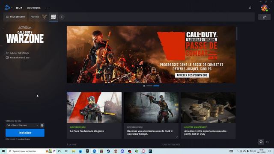Select the Warzone game tab icon
The height and width of the screenshot is (154, 274).
54,17
